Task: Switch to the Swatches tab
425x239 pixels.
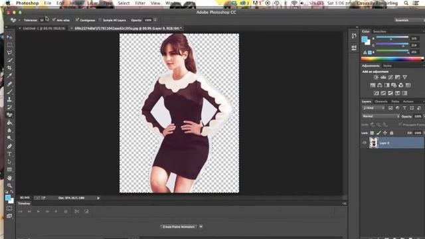Action: click(x=379, y=31)
